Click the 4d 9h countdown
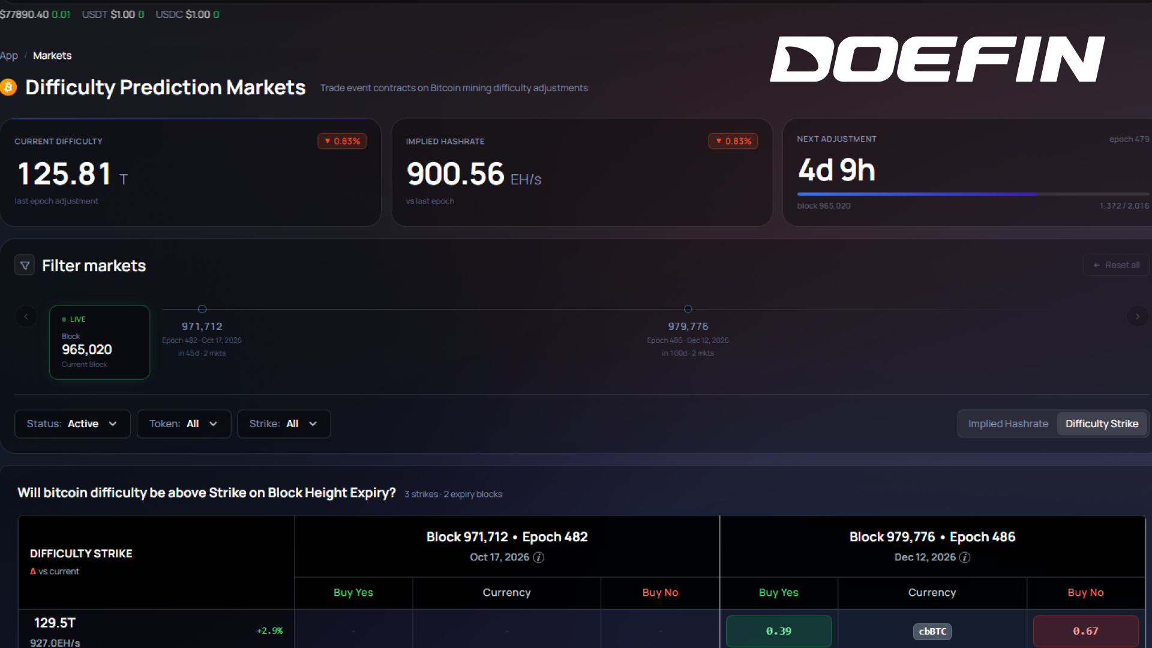This screenshot has width=1152, height=648. (x=836, y=170)
